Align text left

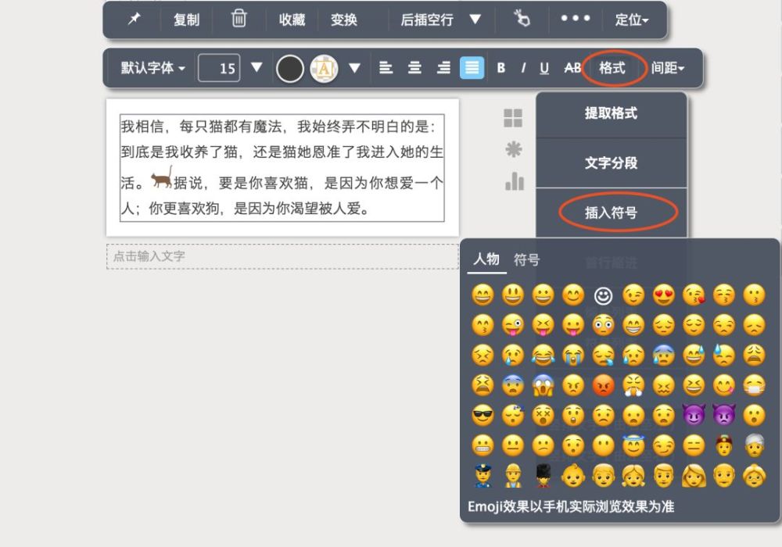[x=386, y=67]
